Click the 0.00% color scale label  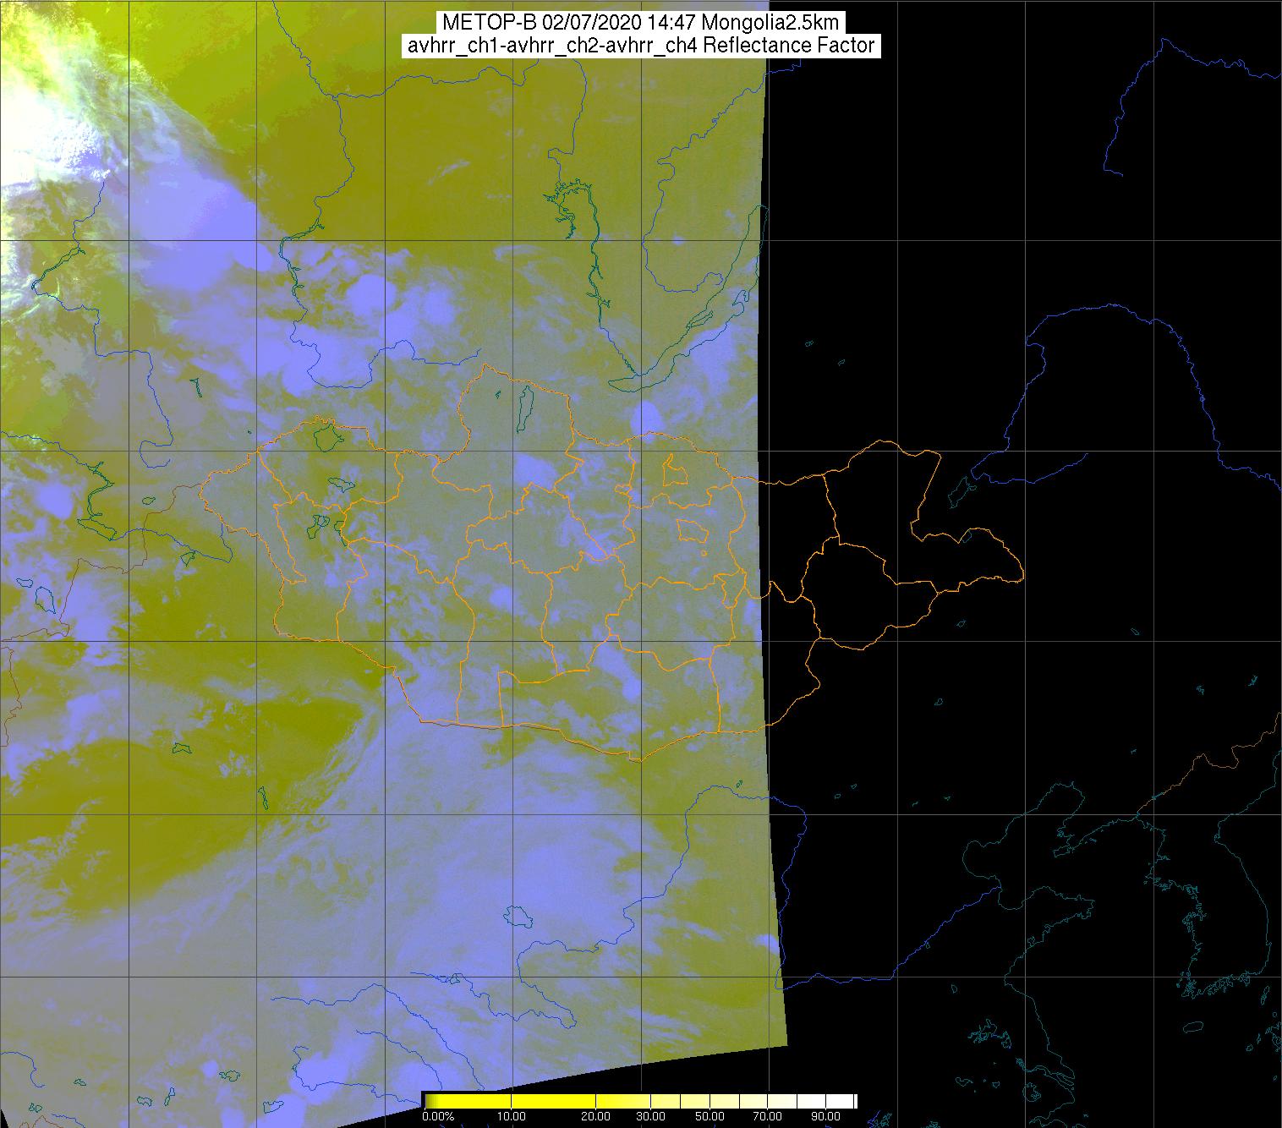(438, 1117)
